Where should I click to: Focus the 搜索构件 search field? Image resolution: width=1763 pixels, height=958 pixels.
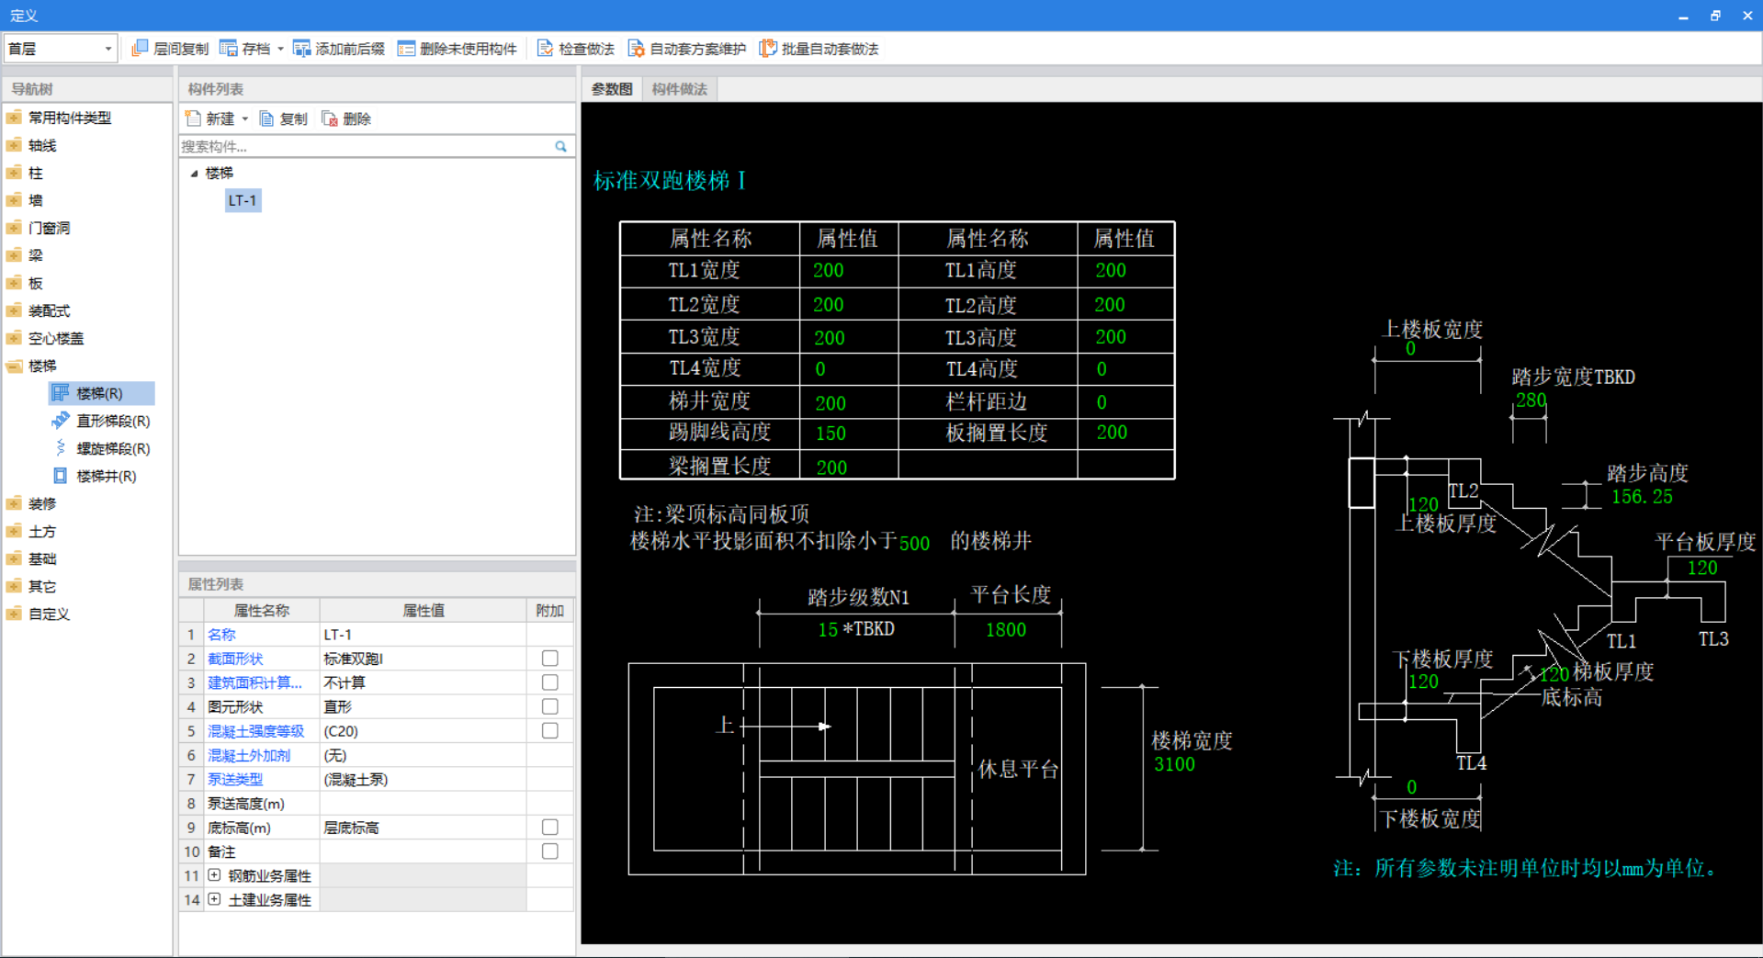[366, 146]
